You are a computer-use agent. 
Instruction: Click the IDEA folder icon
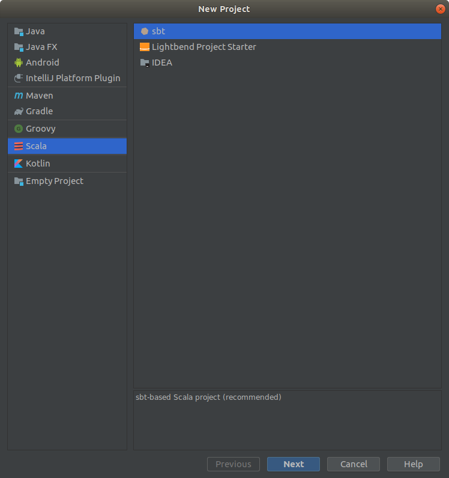[x=145, y=63]
